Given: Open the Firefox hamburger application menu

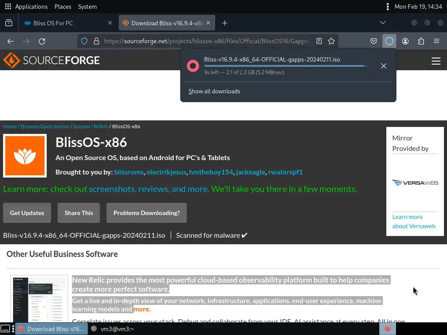Looking at the screenshot, I should coord(437,41).
